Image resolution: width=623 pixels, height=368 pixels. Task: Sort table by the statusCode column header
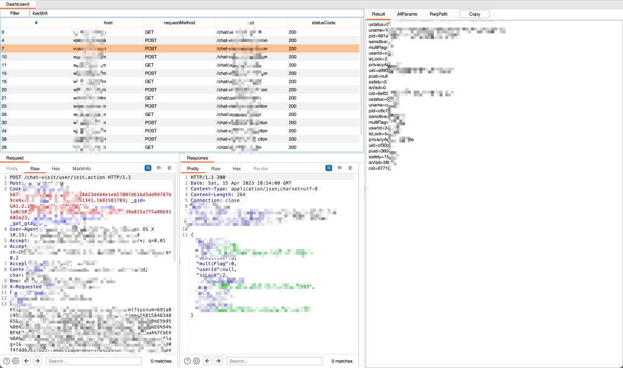click(x=324, y=22)
